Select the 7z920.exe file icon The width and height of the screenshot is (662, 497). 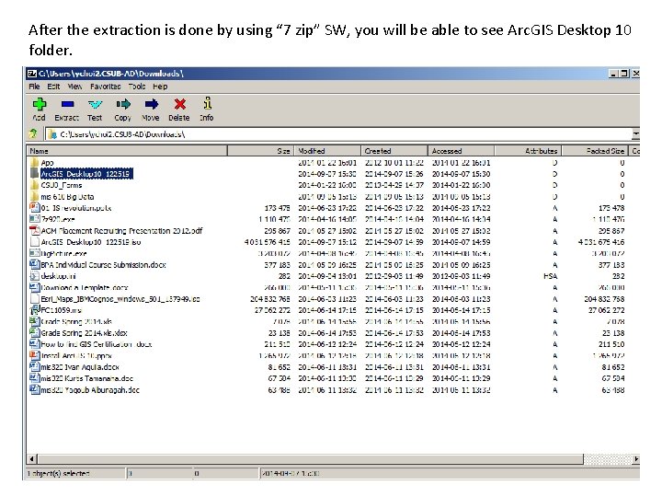click(x=35, y=219)
